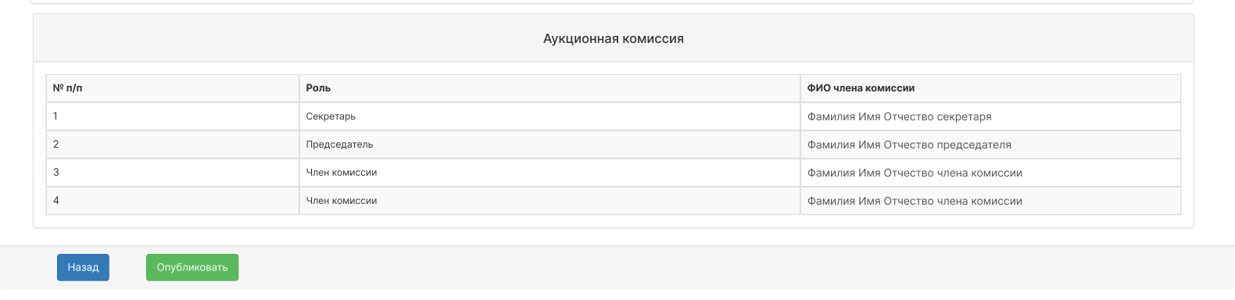Image resolution: width=1235 pixels, height=300 pixels.
Task: Click the ФИО члена комиссии column header
Action: coord(990,88)
